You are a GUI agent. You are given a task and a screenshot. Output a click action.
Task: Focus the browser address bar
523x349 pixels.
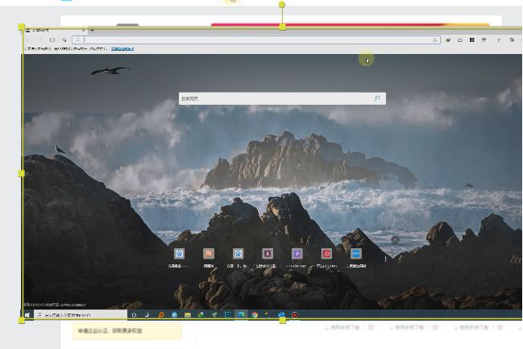tap(256, 39)
